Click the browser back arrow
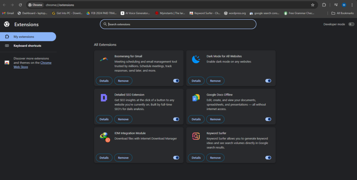 [x=4, y=5]
